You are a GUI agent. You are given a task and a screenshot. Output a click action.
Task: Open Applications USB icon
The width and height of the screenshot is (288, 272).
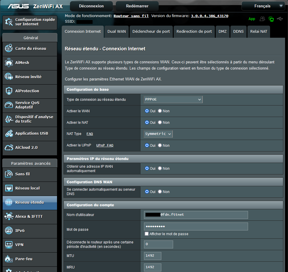click(x=9, y=133)
